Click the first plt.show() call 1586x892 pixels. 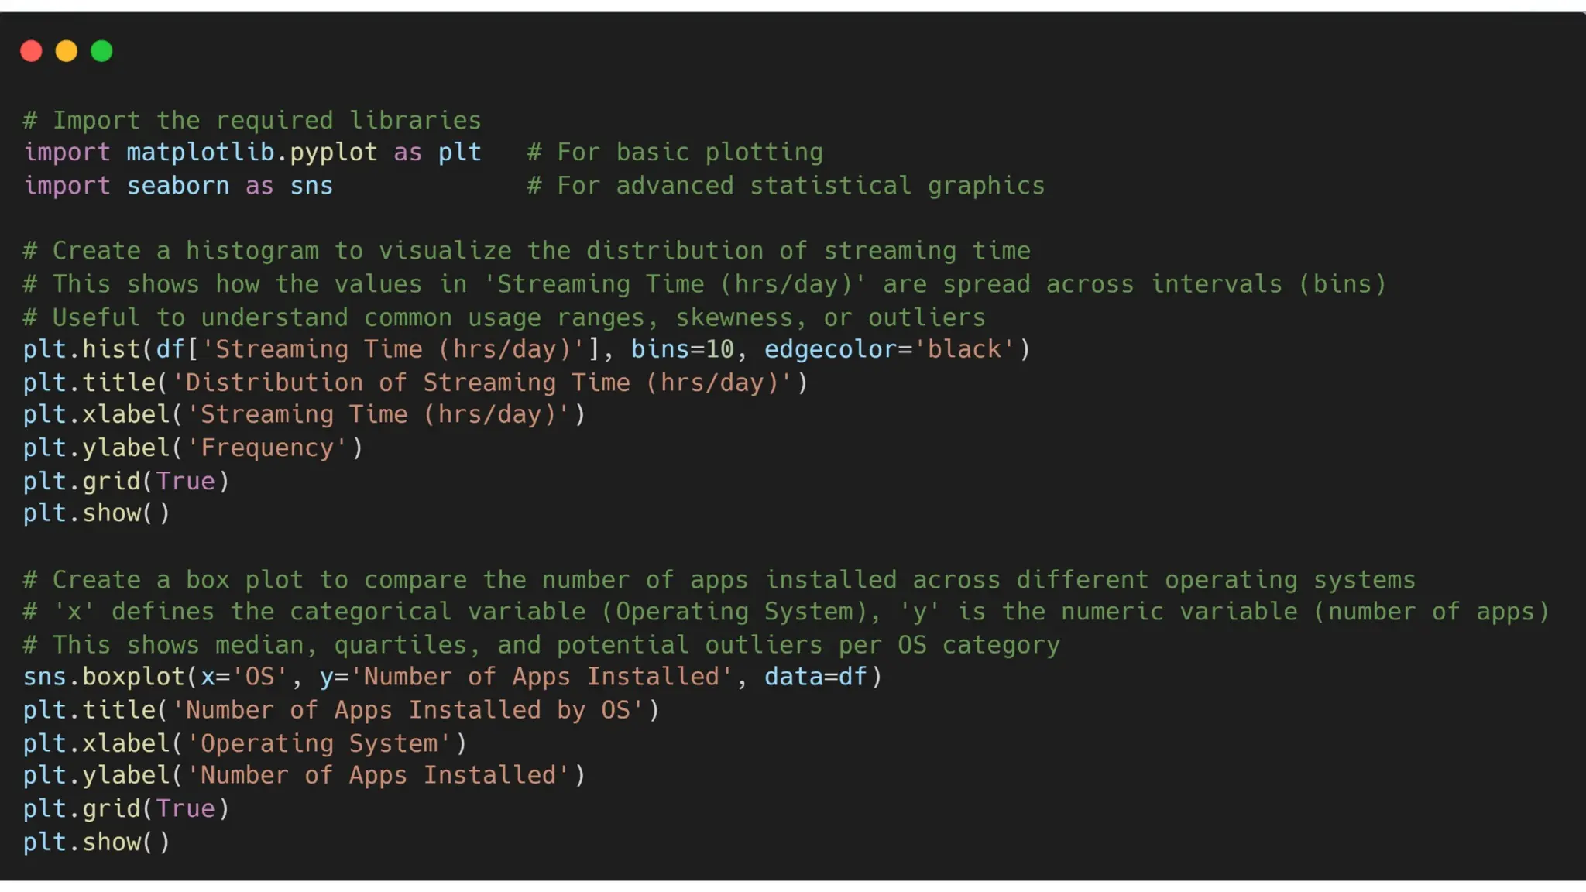96,513
